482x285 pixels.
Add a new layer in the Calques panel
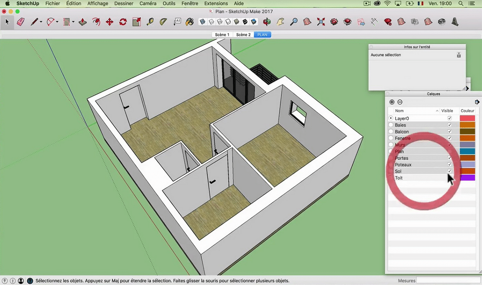pos(392,102)
